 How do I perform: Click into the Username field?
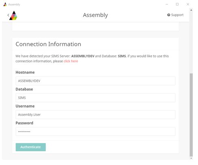pyautogui.click(x=96, y=114)
